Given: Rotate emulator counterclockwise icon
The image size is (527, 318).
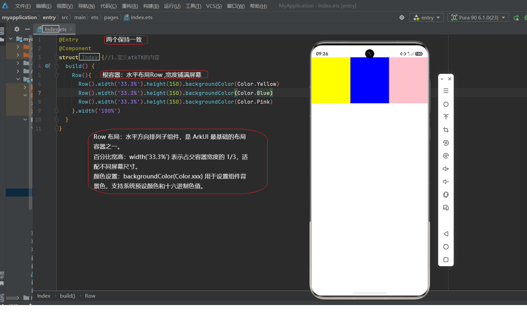Looking at the screenshot, I should pos(446,143).
